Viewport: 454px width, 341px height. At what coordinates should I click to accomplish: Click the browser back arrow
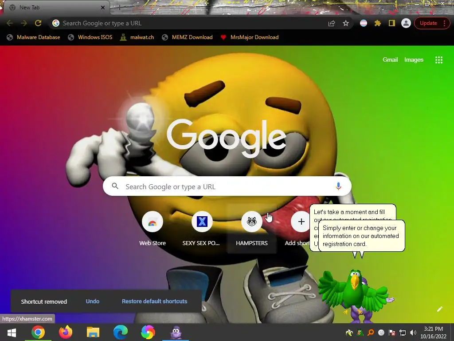(10, 23)
